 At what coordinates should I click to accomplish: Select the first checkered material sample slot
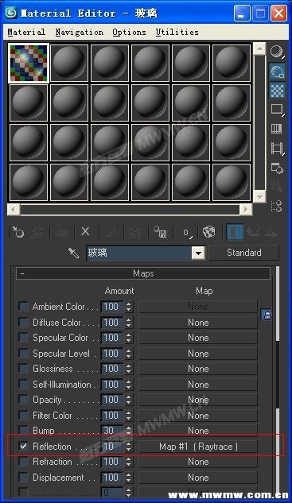tap(29, 63)
